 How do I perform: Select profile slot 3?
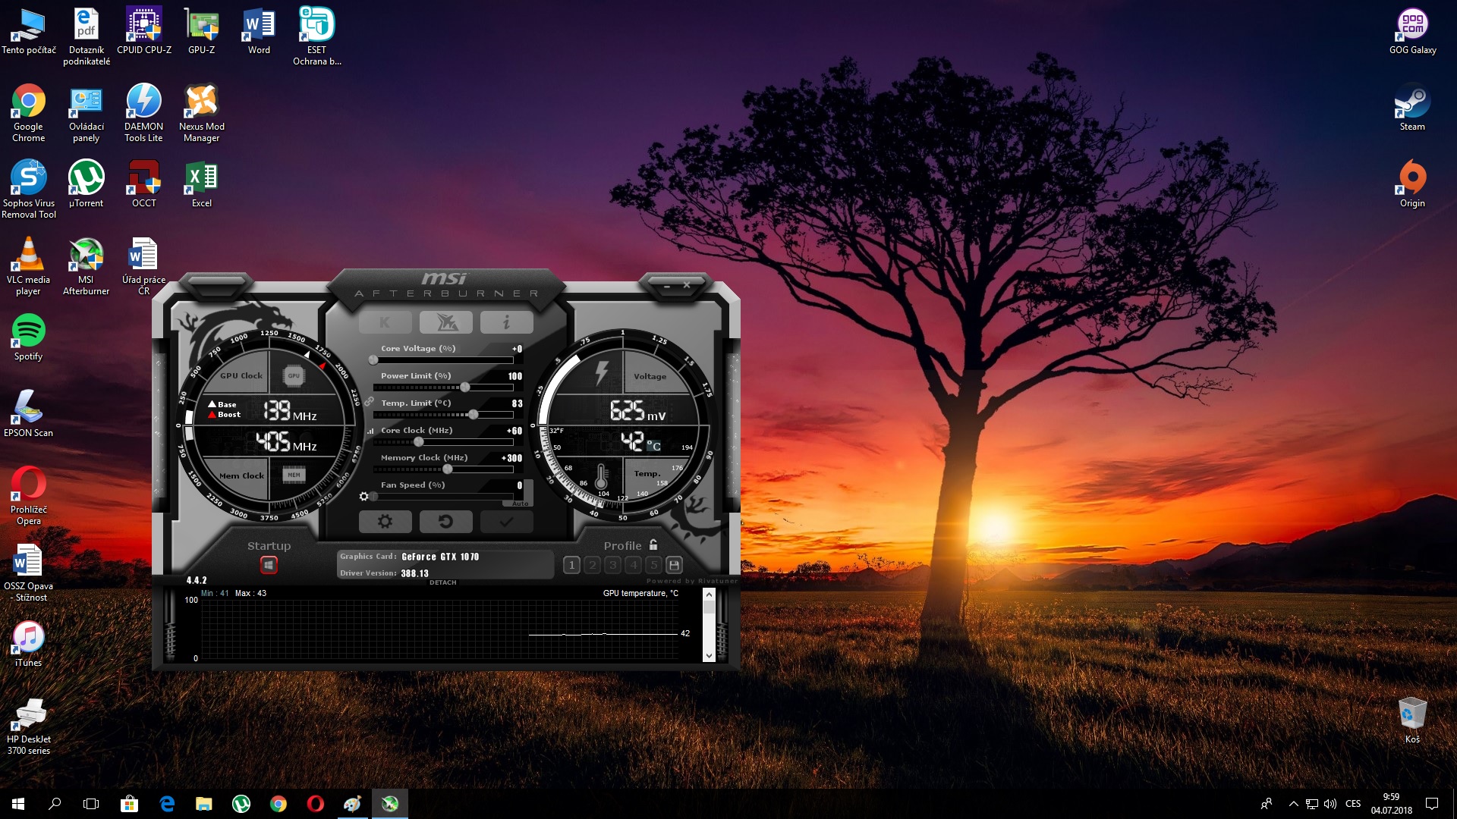click(613, 565)
